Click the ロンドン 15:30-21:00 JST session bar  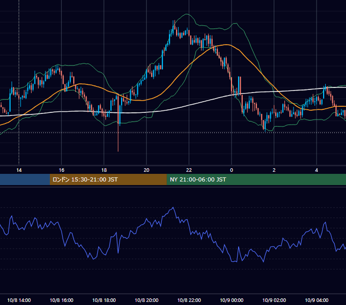coord(108,179)
